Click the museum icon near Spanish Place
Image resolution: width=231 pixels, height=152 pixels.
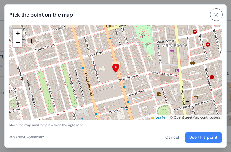[x=159, y=94]
